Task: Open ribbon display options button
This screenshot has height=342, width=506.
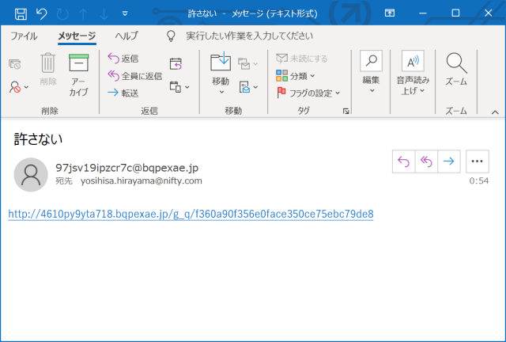Action: click(x=390, y=13)
